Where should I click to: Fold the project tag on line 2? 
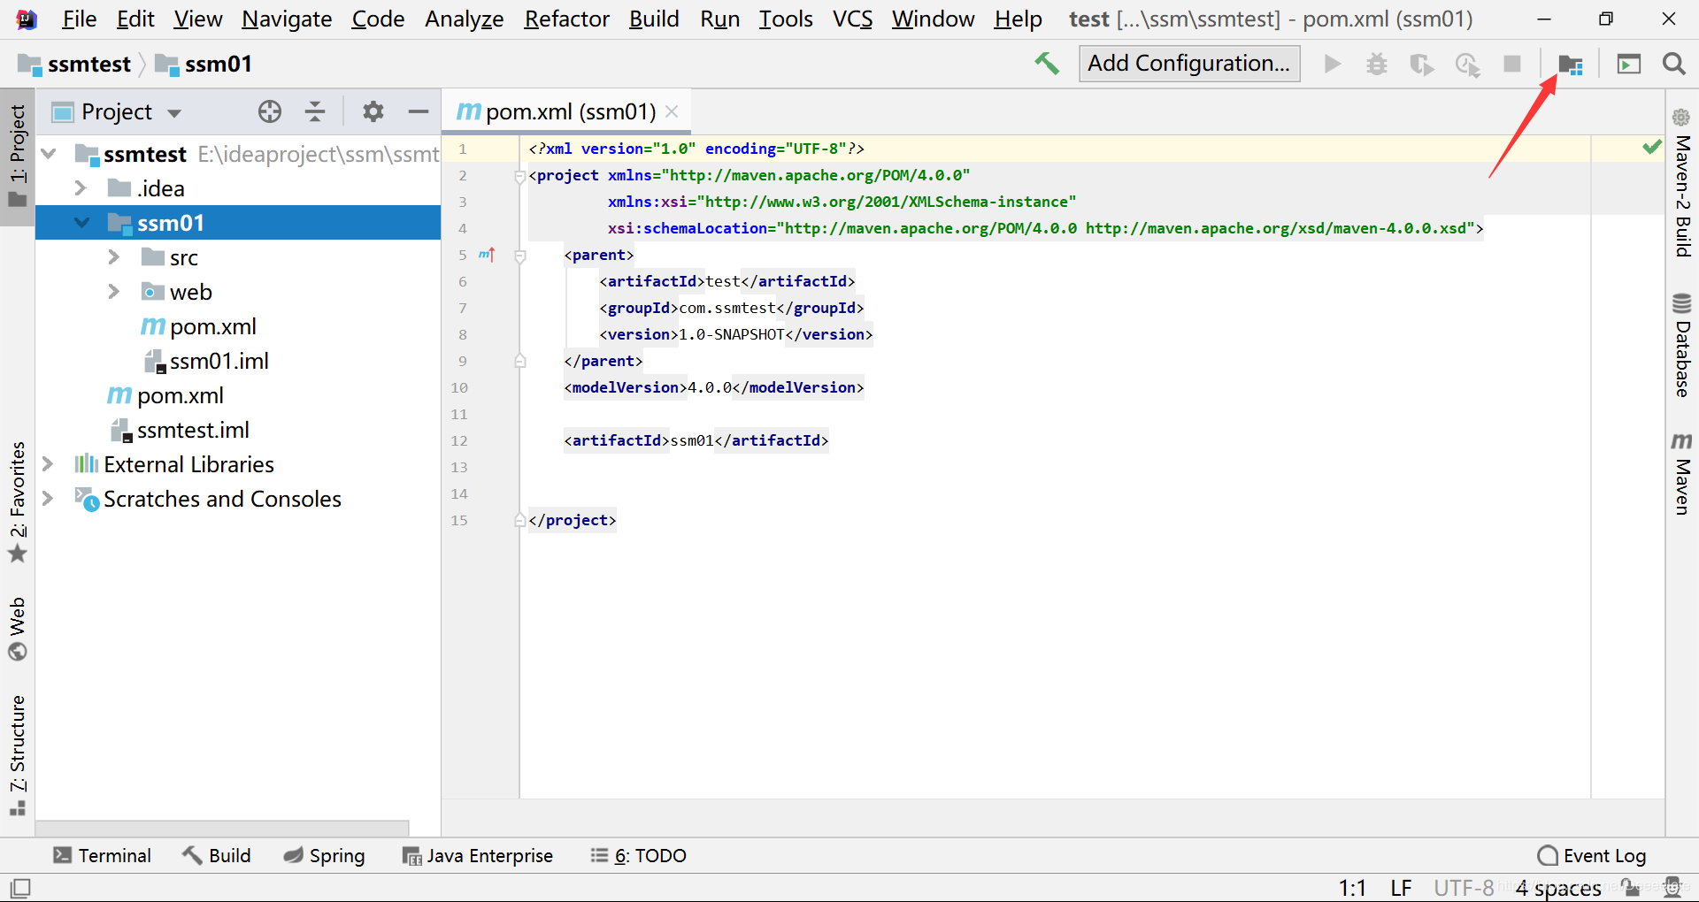coord(520,176)
